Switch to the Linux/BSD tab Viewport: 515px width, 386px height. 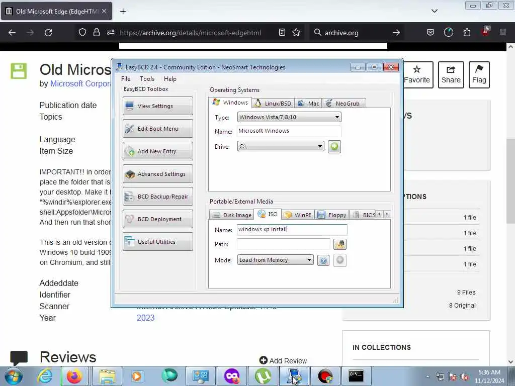point(273,104)
